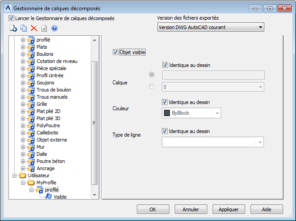Click the Trous de boulon object icon

pyautogui.click(x=31, y=90)
